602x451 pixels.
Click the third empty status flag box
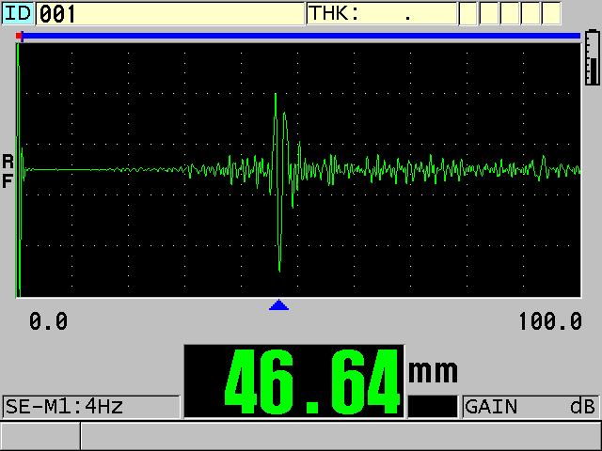[x=510, y=13]
